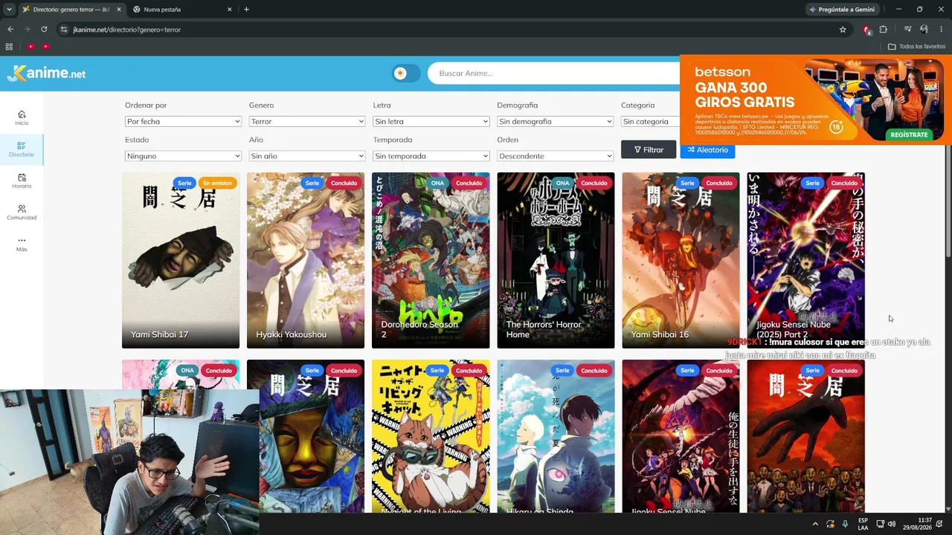Open the media control icon in Chrome toolbar

click(x=908, y=30)
